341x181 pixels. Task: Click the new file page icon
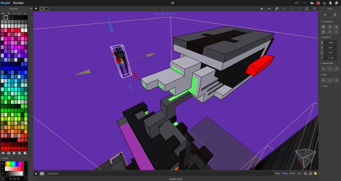(330, 3)
